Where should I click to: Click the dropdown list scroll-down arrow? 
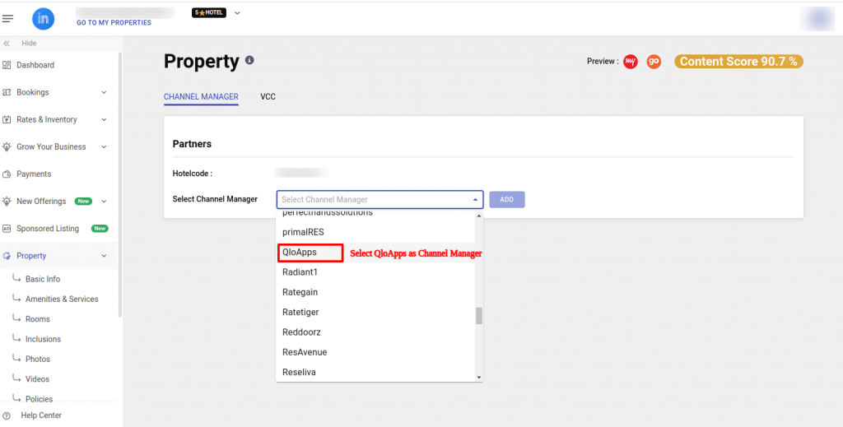(479, 378)
